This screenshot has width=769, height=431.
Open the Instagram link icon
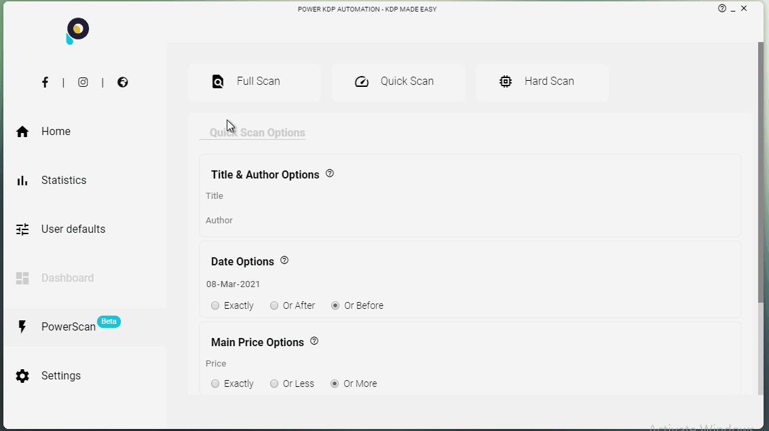coord(83,82)
